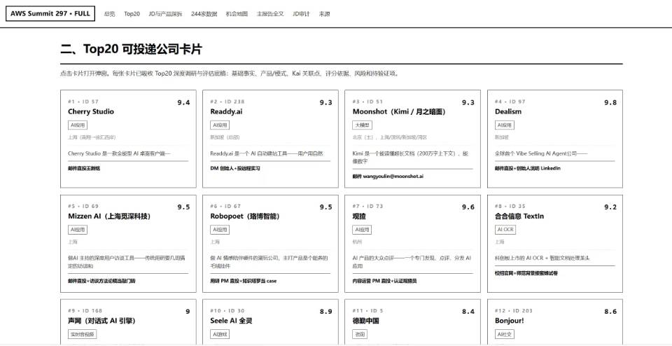Click the '二、Top20 可投递公司卡片' heading
This screenshot has width=672, height=346.
131,49
